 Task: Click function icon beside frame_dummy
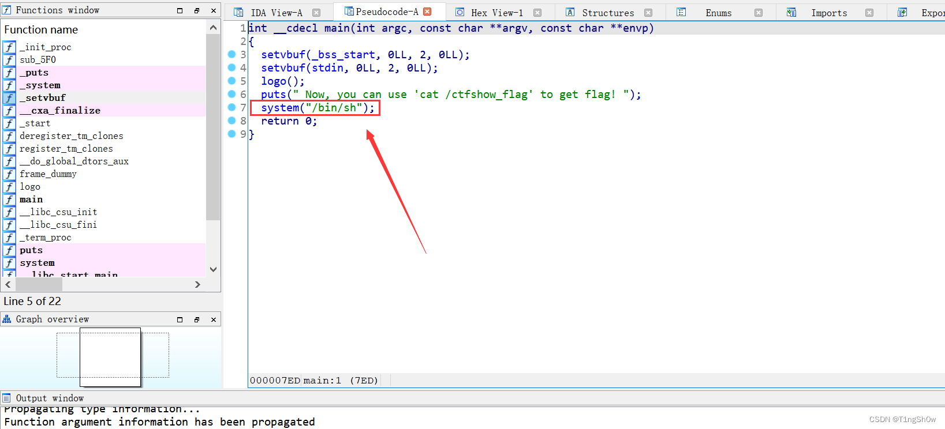9,174
